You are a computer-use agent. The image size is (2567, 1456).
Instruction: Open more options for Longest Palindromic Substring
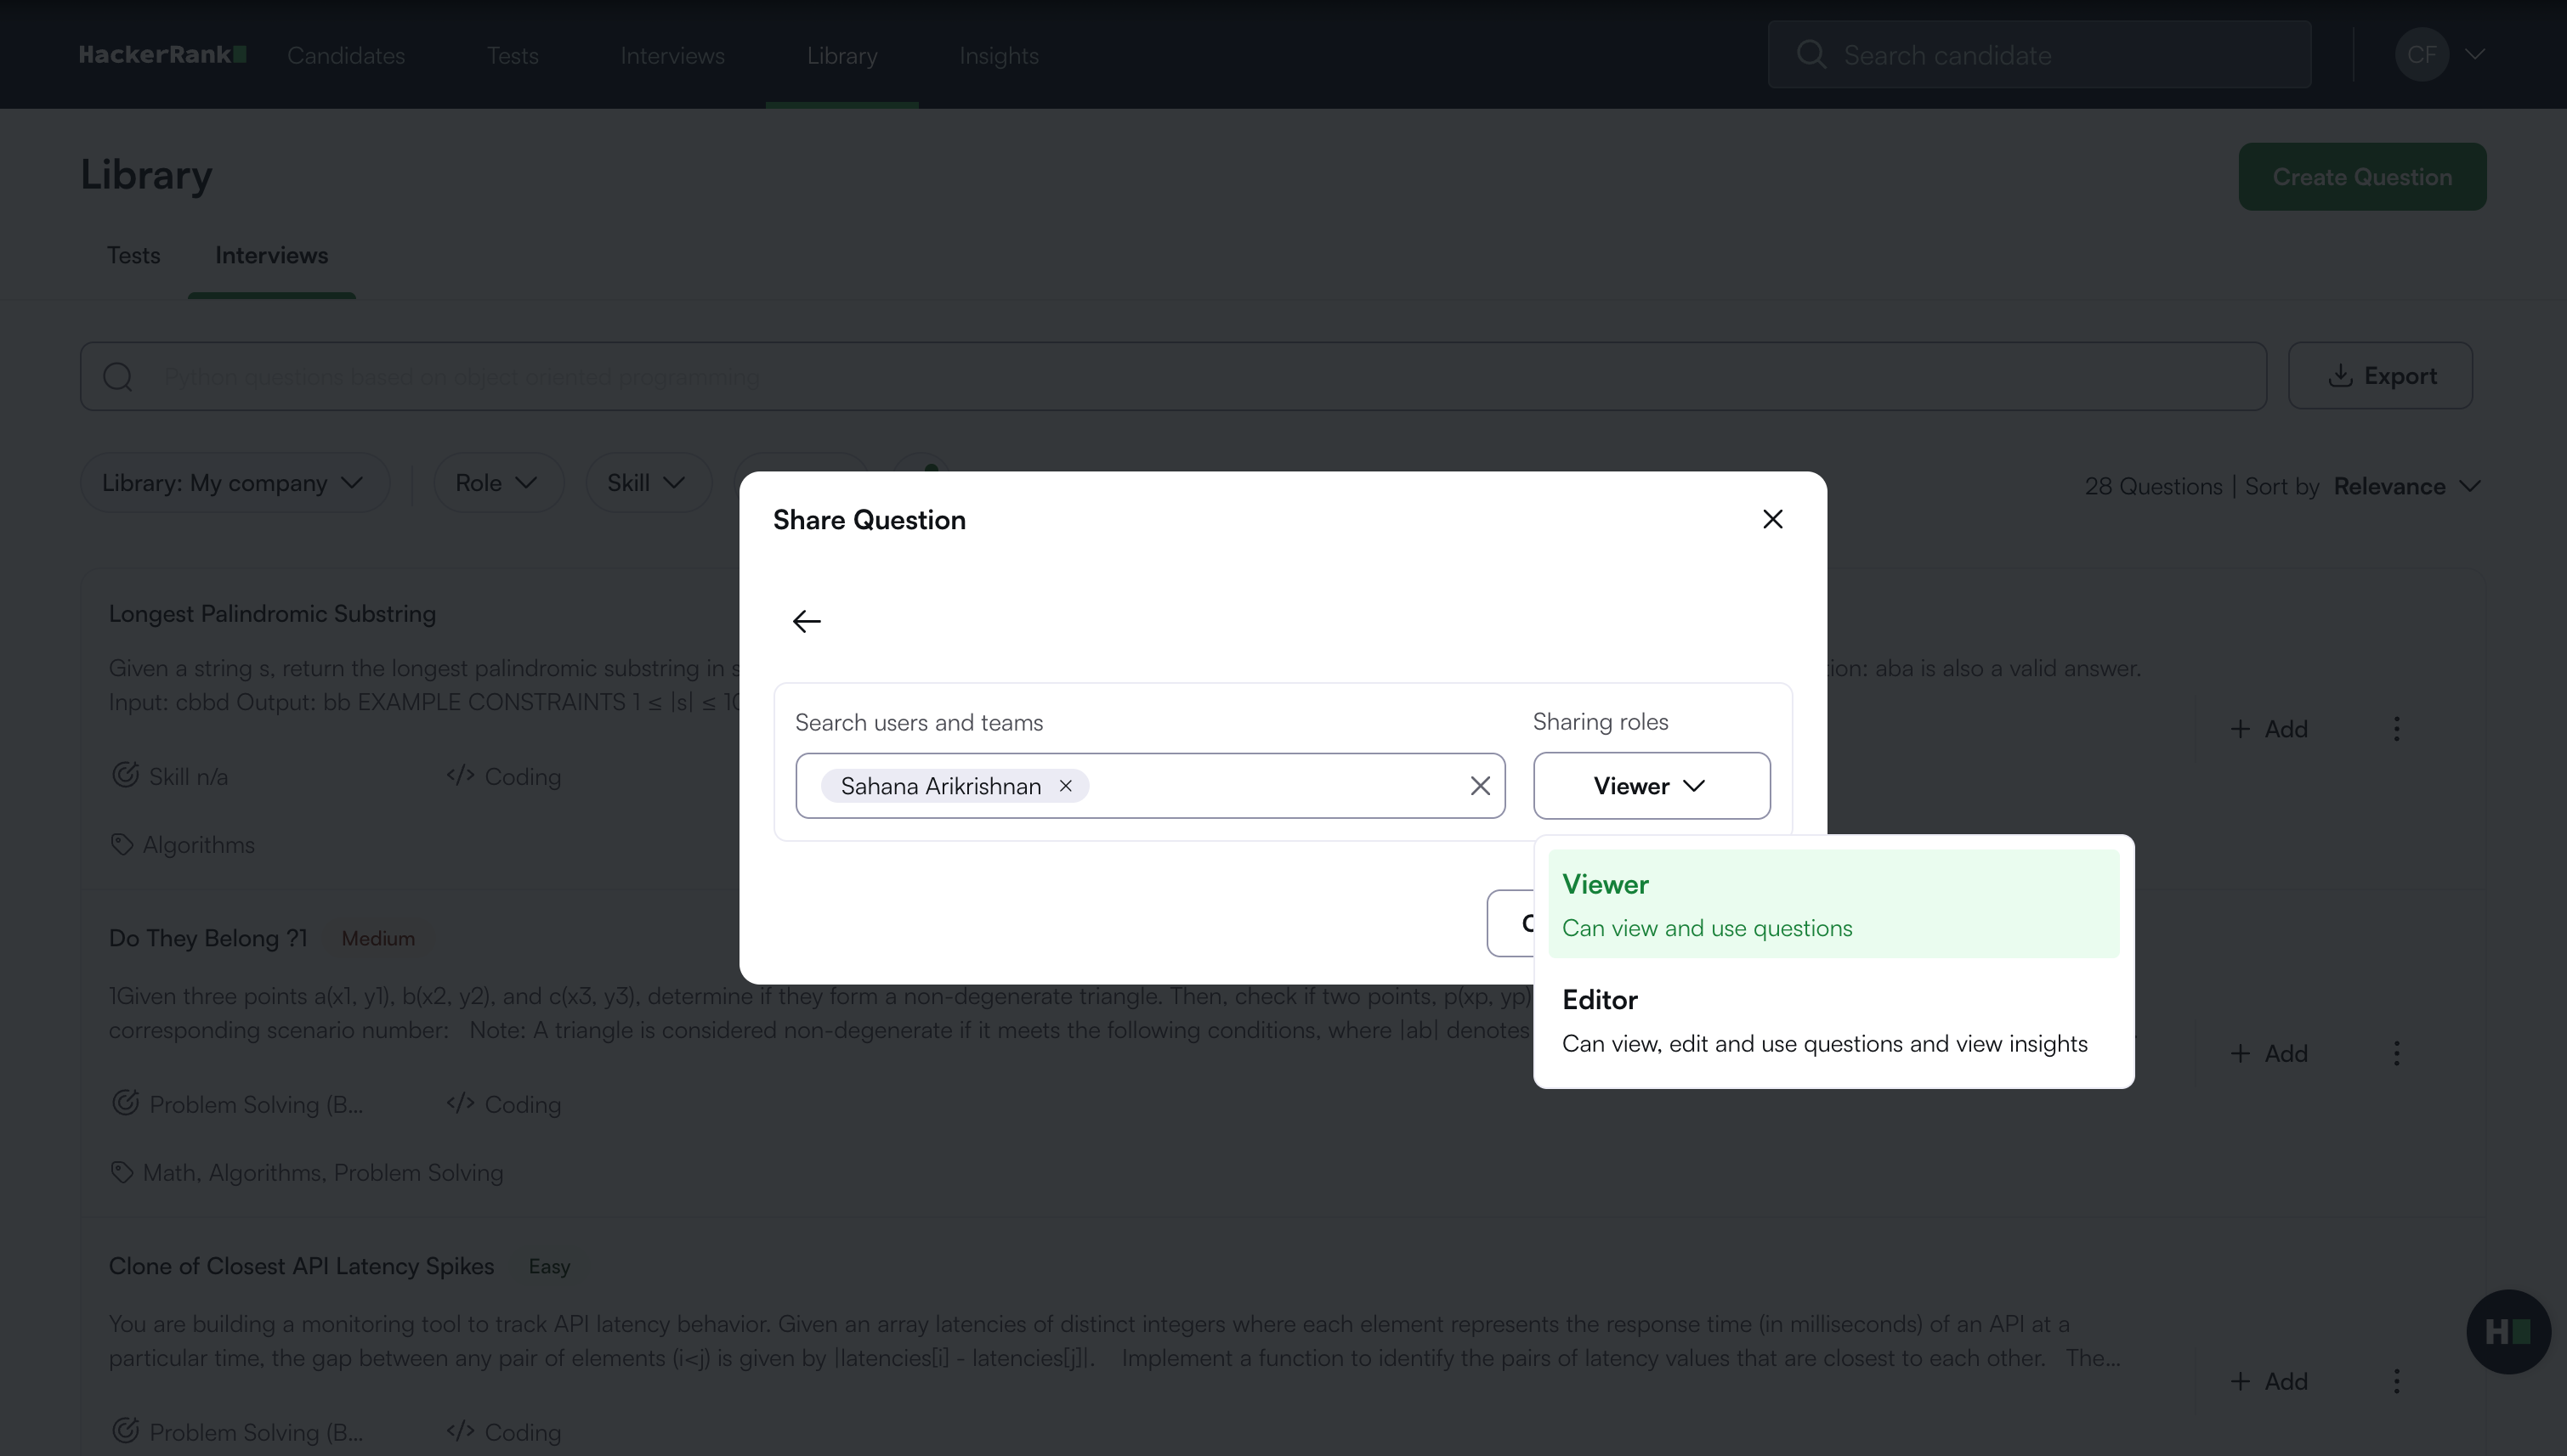pyautogui.click(x=2396, y=729)
